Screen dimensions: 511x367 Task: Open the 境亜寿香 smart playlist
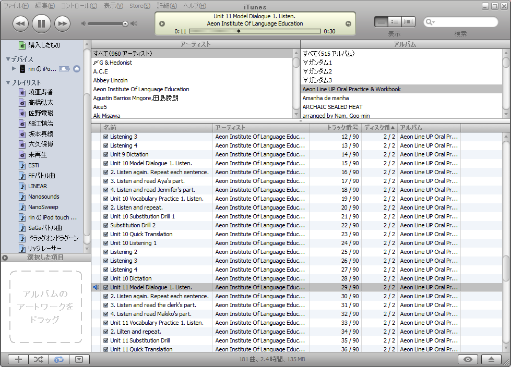pos(41,92)
